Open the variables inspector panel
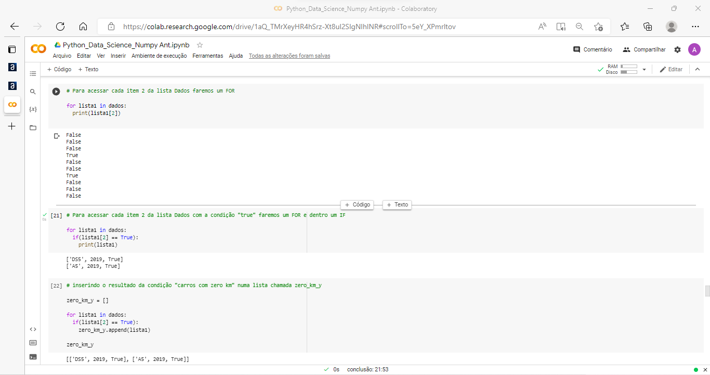 [x=33, y=109]
